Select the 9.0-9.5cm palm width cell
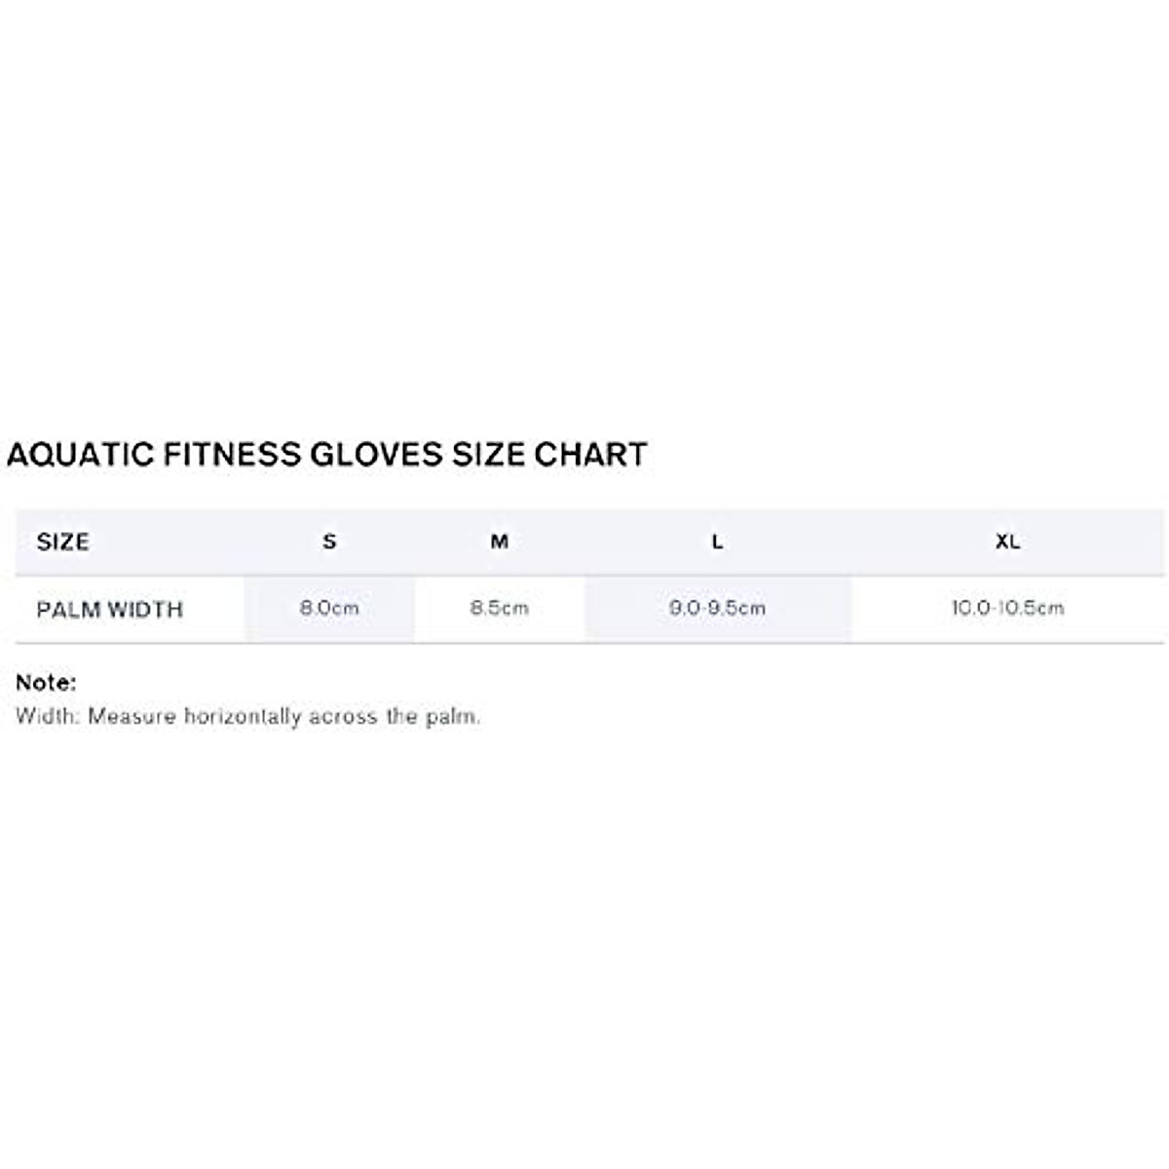 point(717,608)
